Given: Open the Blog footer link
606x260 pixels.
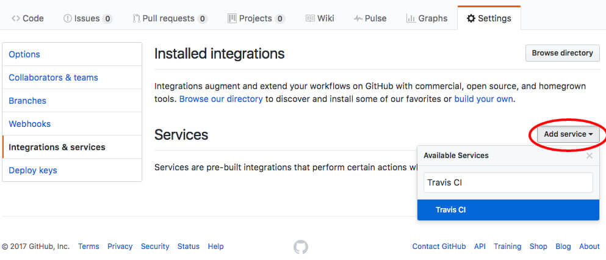Looking at the screenshot, I should (563, 247).
